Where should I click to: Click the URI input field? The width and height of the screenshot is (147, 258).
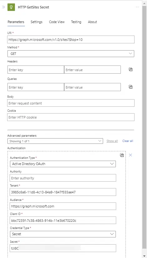71,40
